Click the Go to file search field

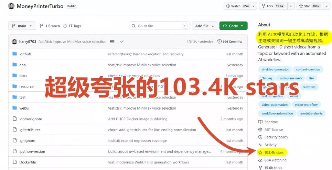coord(159,26)
